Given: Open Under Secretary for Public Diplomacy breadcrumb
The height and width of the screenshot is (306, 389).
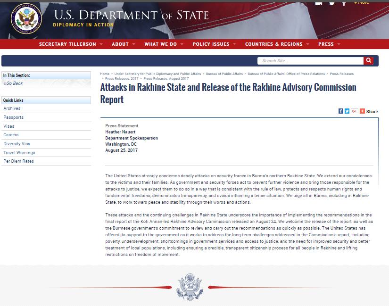Looking at the screenshot, I should (x=157, y=74).
